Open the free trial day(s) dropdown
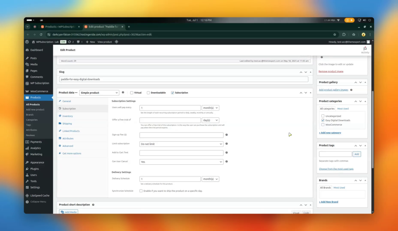 click(210, 120)
